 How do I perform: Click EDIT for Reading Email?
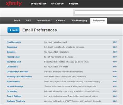(x=115, y=57)
